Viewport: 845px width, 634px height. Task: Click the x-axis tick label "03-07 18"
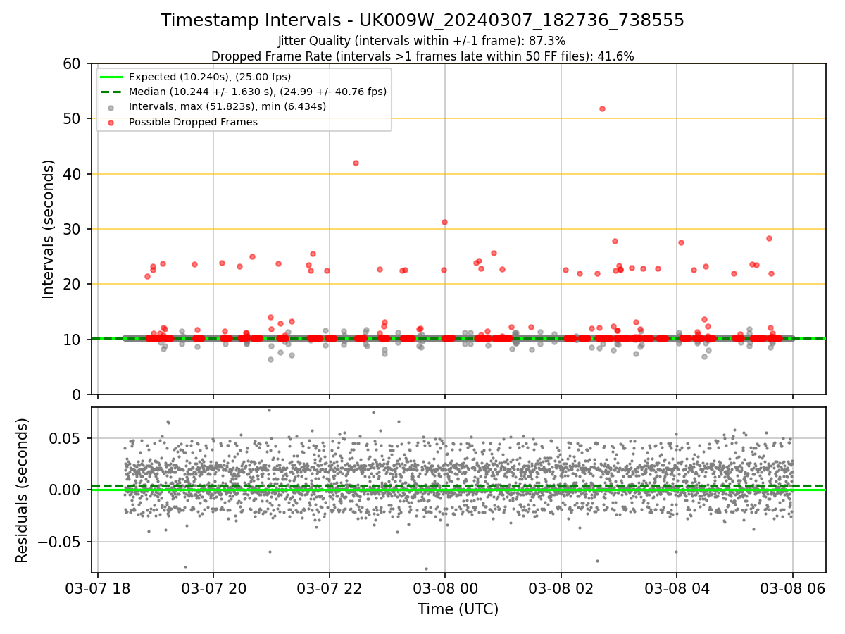[x=98, y=588]
